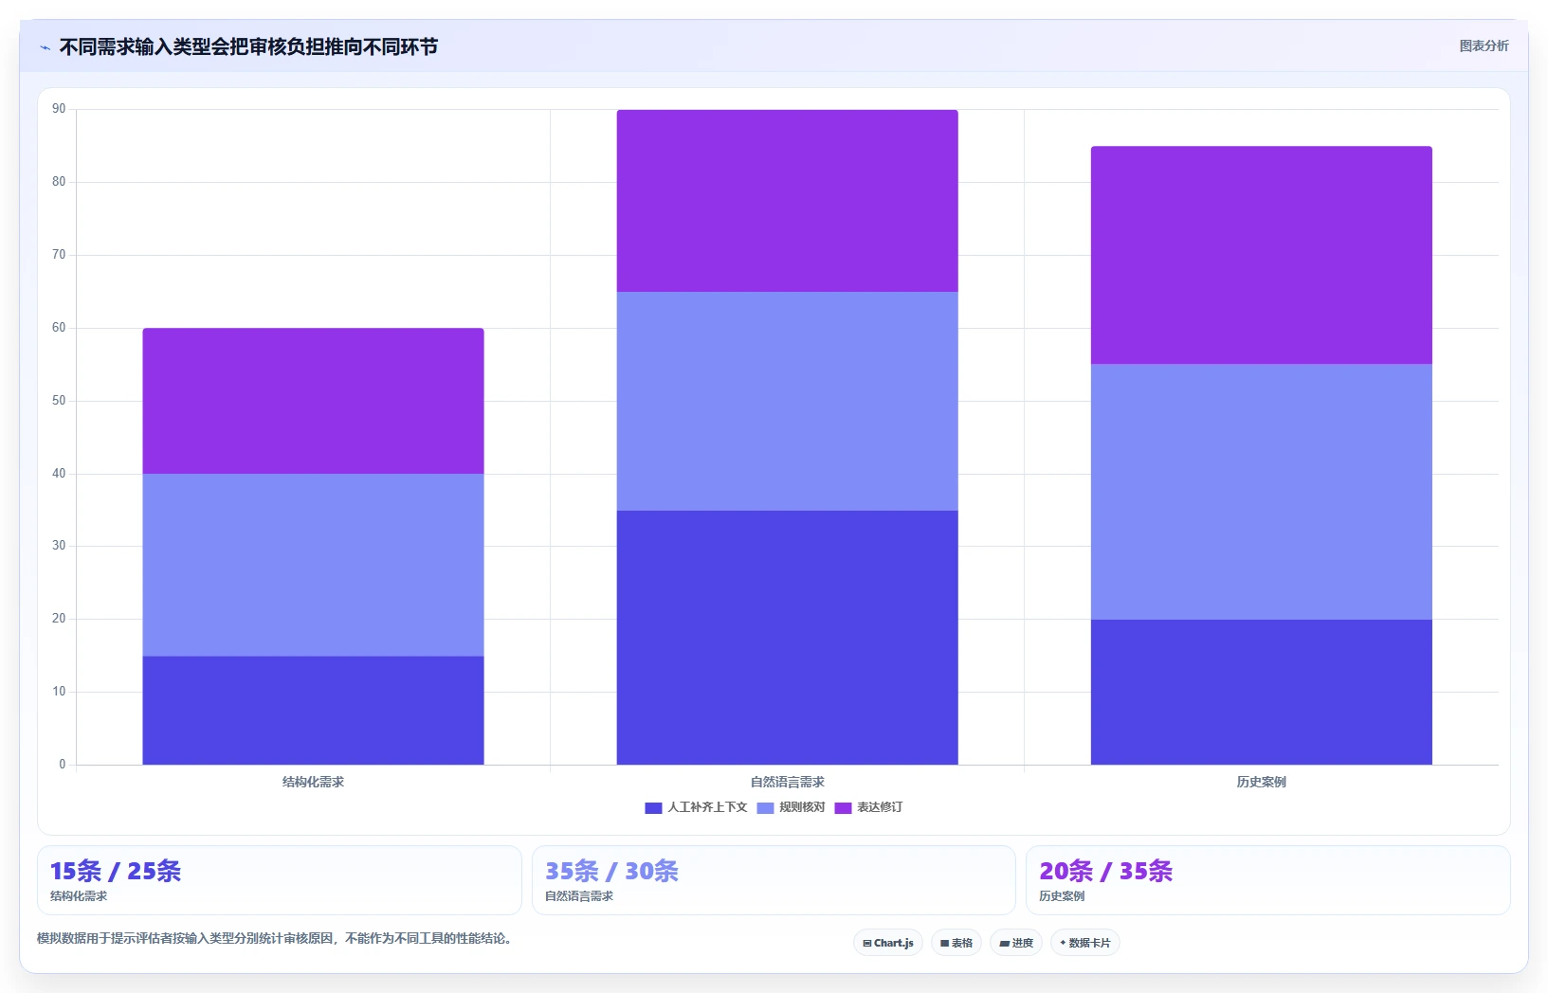The width and height of the screenshot is (1548, 993).
Task: Click the 15条 / 25条 stat value
Action: click(x=116, y=871)
